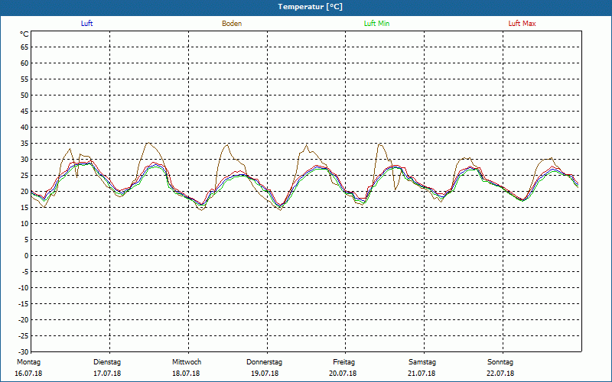Select the 45 value on the y-axis
Viewport: 612px width, 382px height.
point(24,111)
